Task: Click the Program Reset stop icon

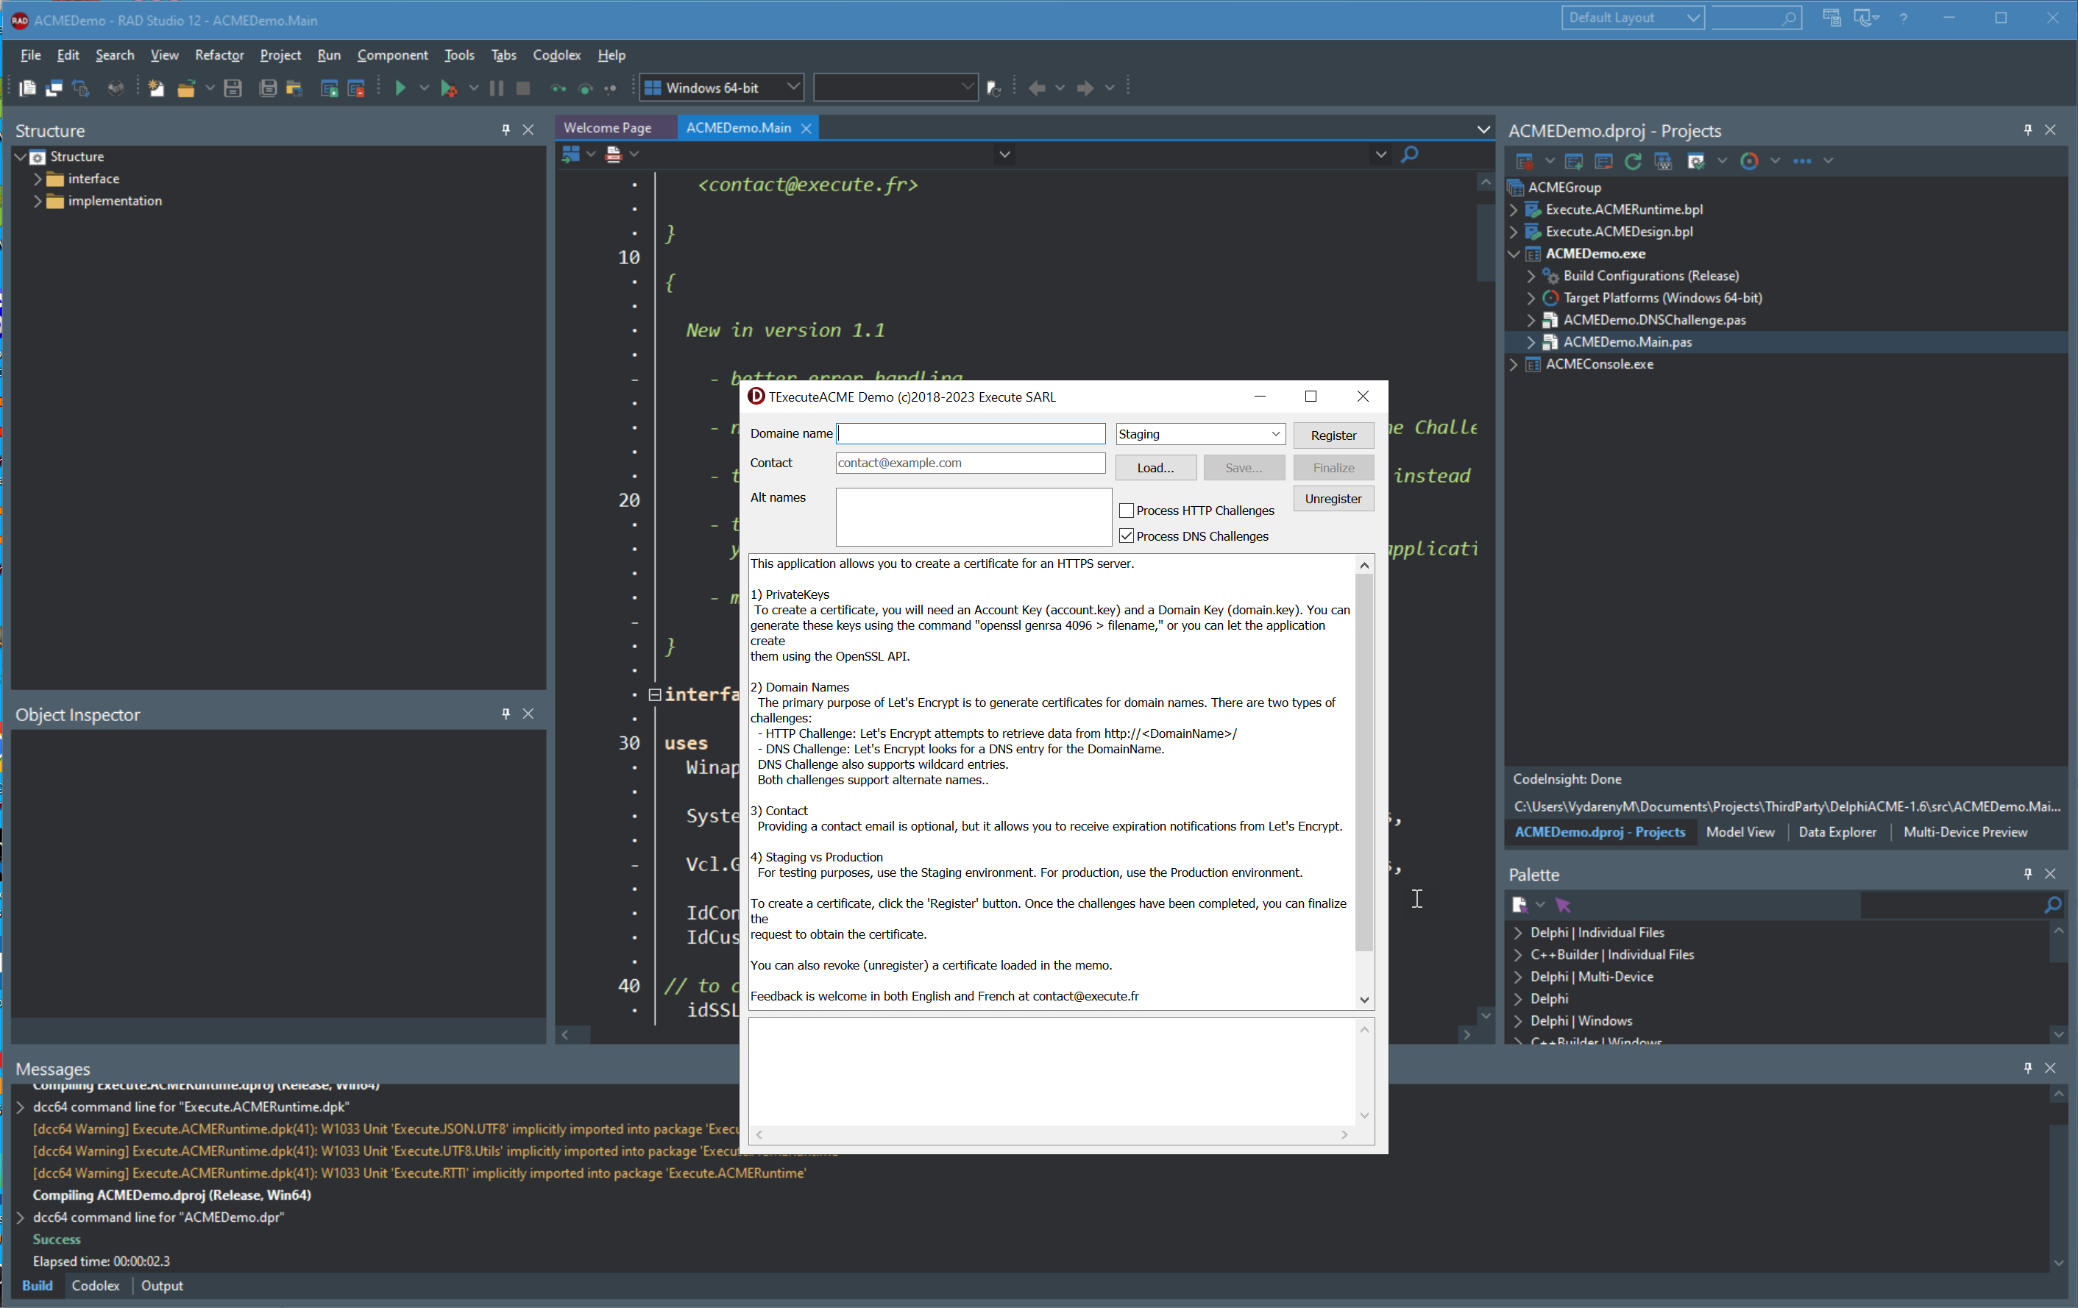Action: [523, 88]
